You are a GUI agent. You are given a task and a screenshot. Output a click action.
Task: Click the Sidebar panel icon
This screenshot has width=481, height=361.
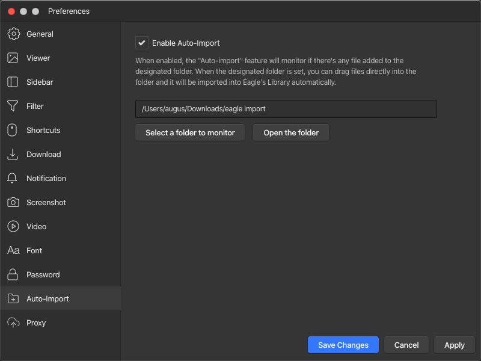tap(13, 82)
